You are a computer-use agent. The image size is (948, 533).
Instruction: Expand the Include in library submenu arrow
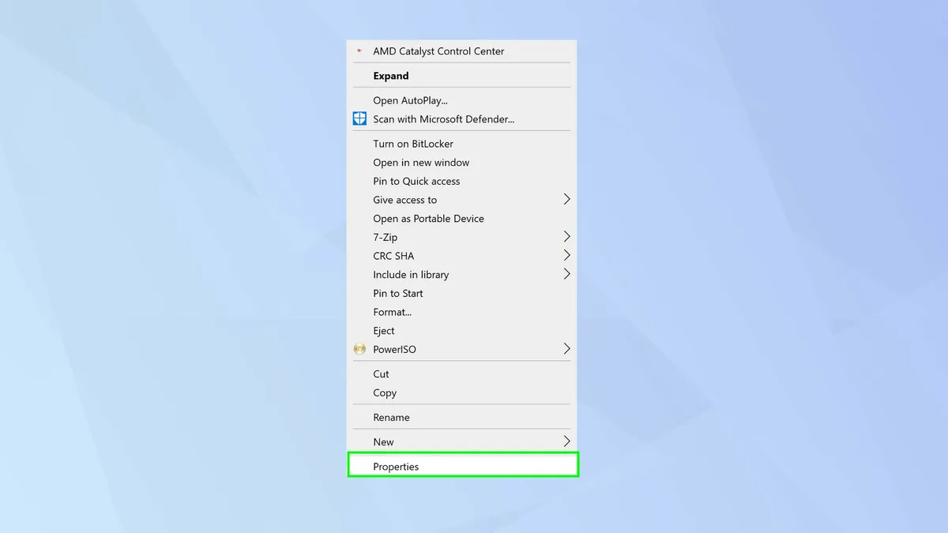(x=566, y=275)
